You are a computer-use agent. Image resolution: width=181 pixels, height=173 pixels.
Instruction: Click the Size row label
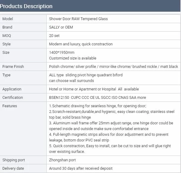click(6, 53)
